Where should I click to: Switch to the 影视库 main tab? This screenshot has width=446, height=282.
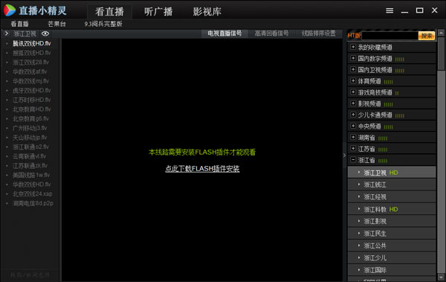click(x=207, y=12)
